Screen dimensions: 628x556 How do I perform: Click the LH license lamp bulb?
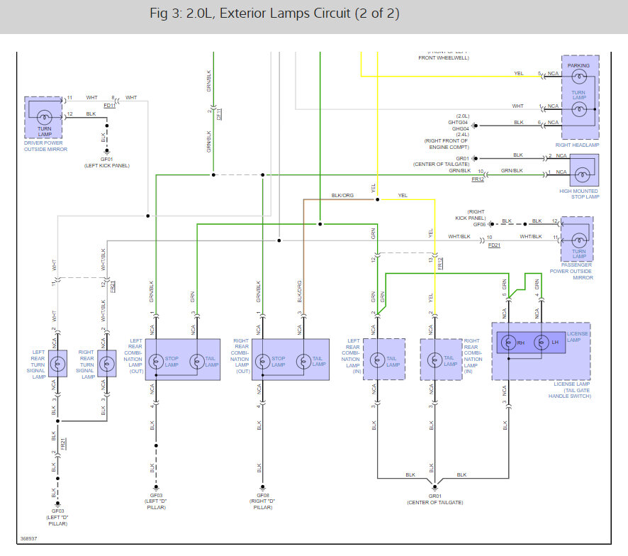542,343
